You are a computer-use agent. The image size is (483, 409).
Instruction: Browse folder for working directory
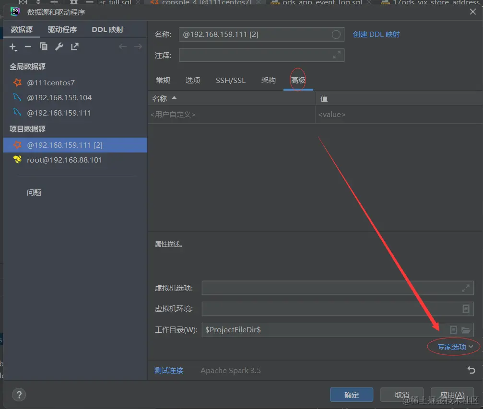[x=466, y=330]
